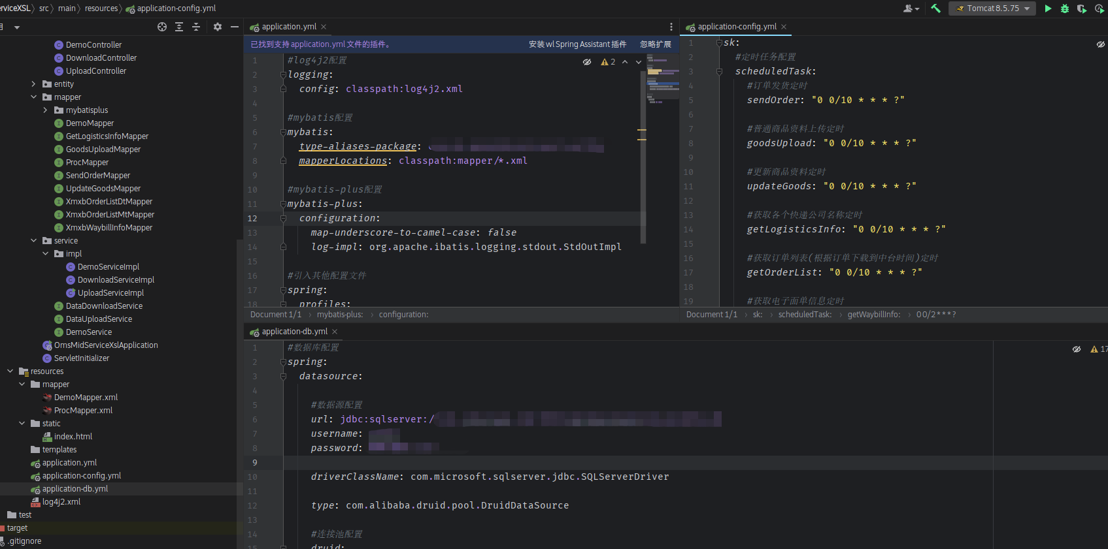This screenshot has width=1108, height=549.
Task: Collapse the resources folder
Action: pyautogui.click(x=10, y=371)
